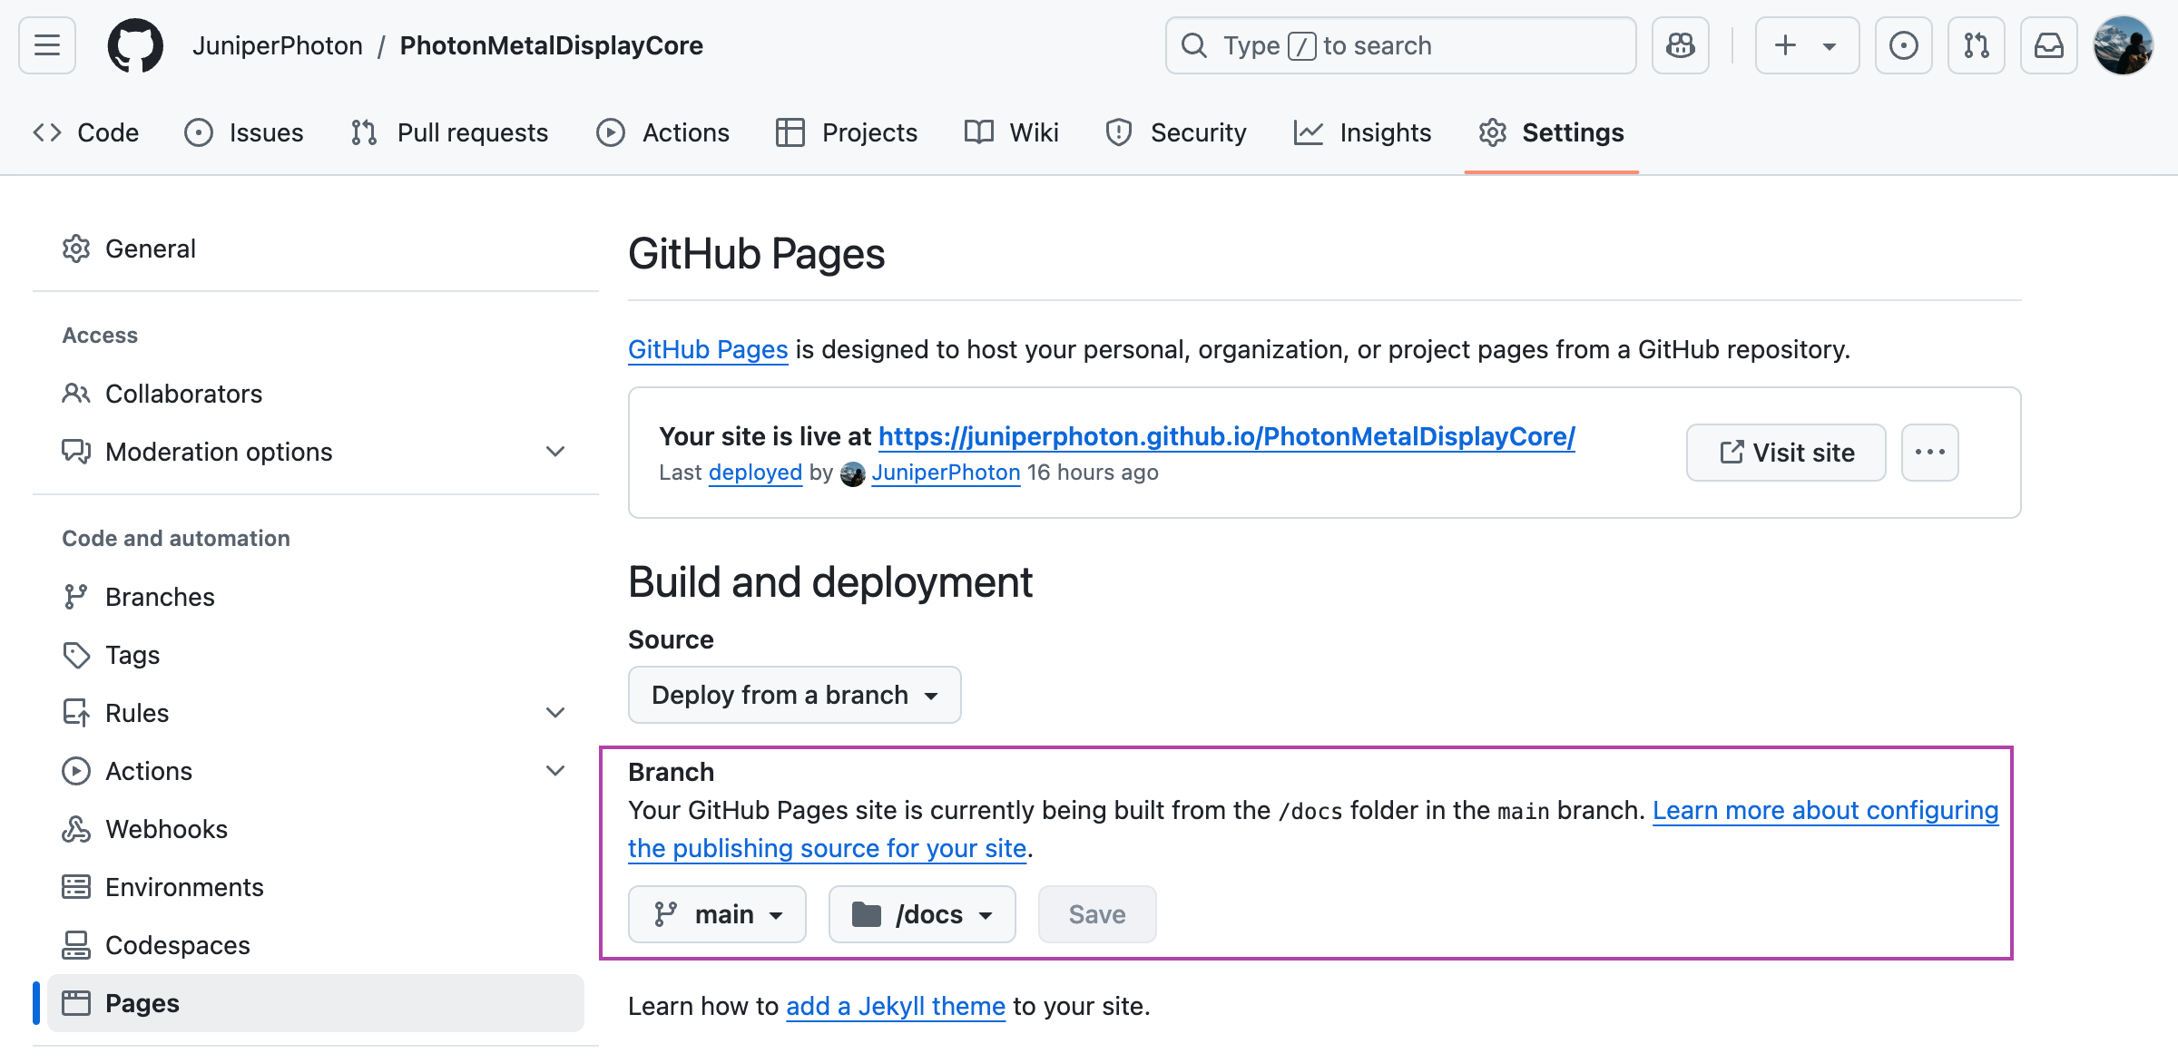The height and width of the screenshot is (1063, 2178).
Task: Open General settings in sidebar
Action: pyautogui.click(x=316, y=249)
